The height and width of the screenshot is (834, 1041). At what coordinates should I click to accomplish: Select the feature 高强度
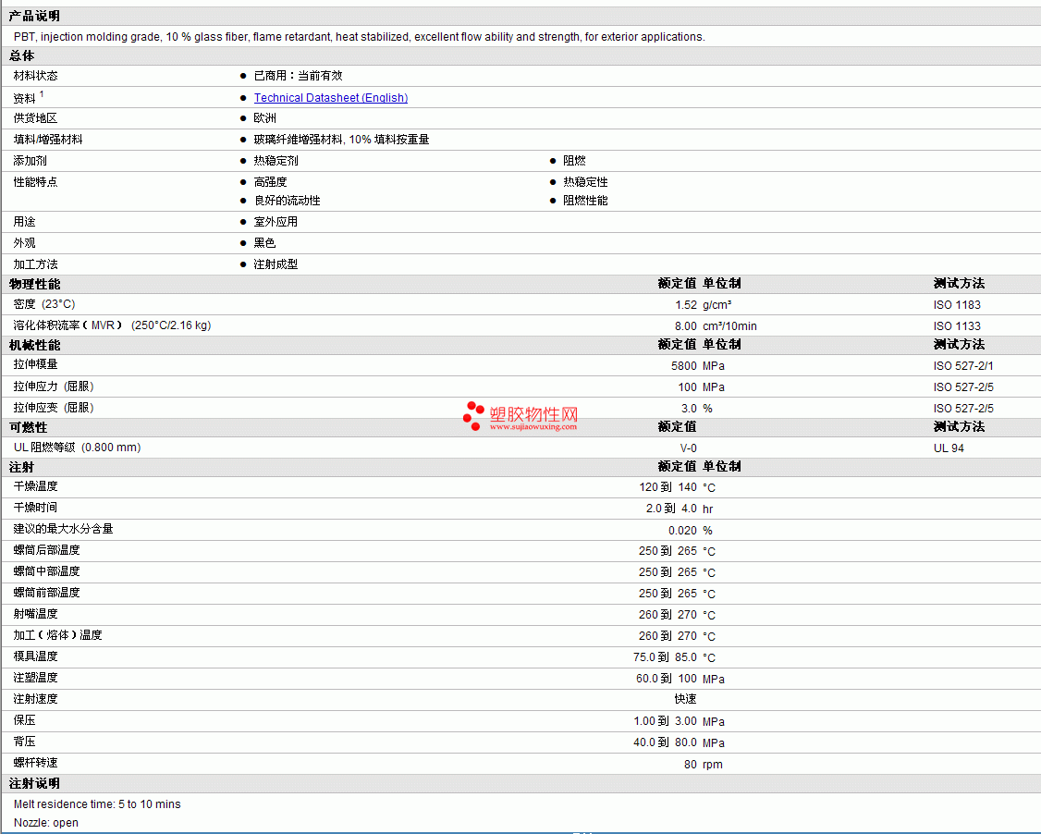(270, 182)
